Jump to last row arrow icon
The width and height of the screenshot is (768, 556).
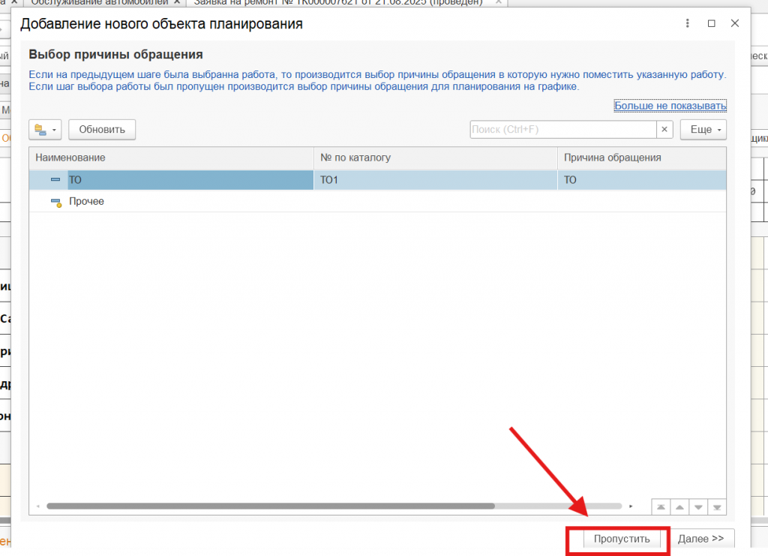[717, 506]
